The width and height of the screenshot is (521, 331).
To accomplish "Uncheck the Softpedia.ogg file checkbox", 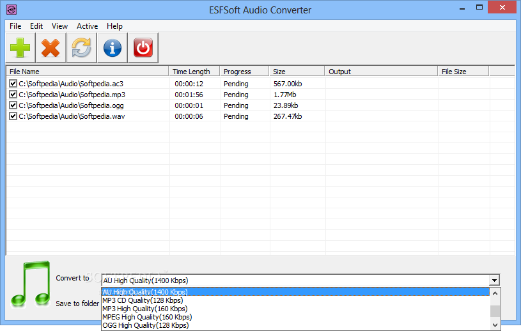I will 13,105.
